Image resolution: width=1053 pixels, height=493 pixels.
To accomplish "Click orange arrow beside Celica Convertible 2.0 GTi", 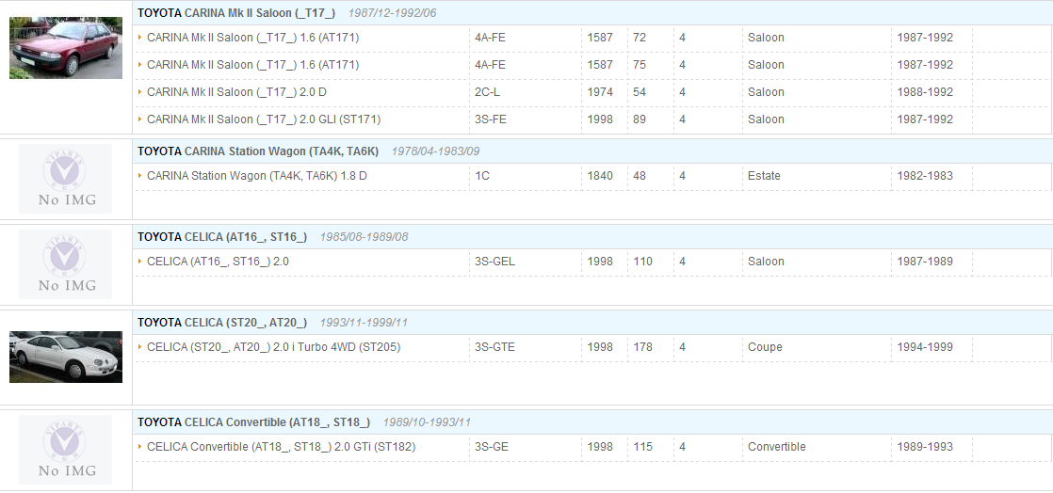I will tap(139, 447).
